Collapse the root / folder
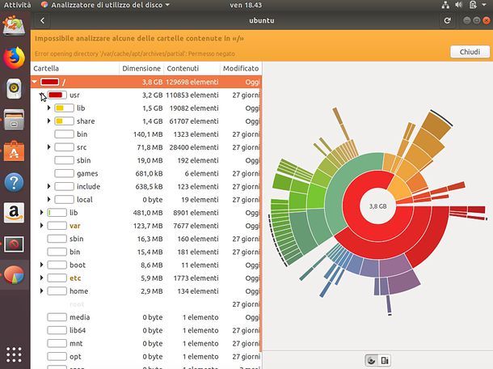 click(x=35, y=82)
